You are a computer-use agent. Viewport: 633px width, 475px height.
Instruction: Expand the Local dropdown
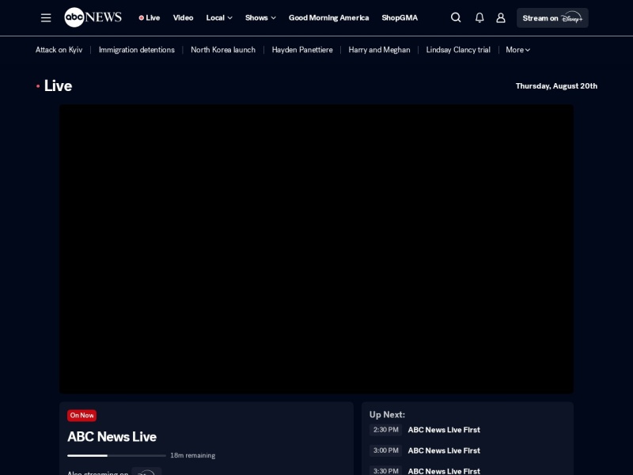pyautogui.click(x=219, y=17)
